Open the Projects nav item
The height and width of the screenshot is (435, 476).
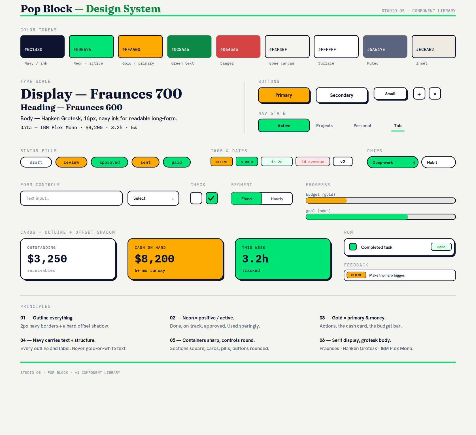pyautogui.click(x=324, y=125)
